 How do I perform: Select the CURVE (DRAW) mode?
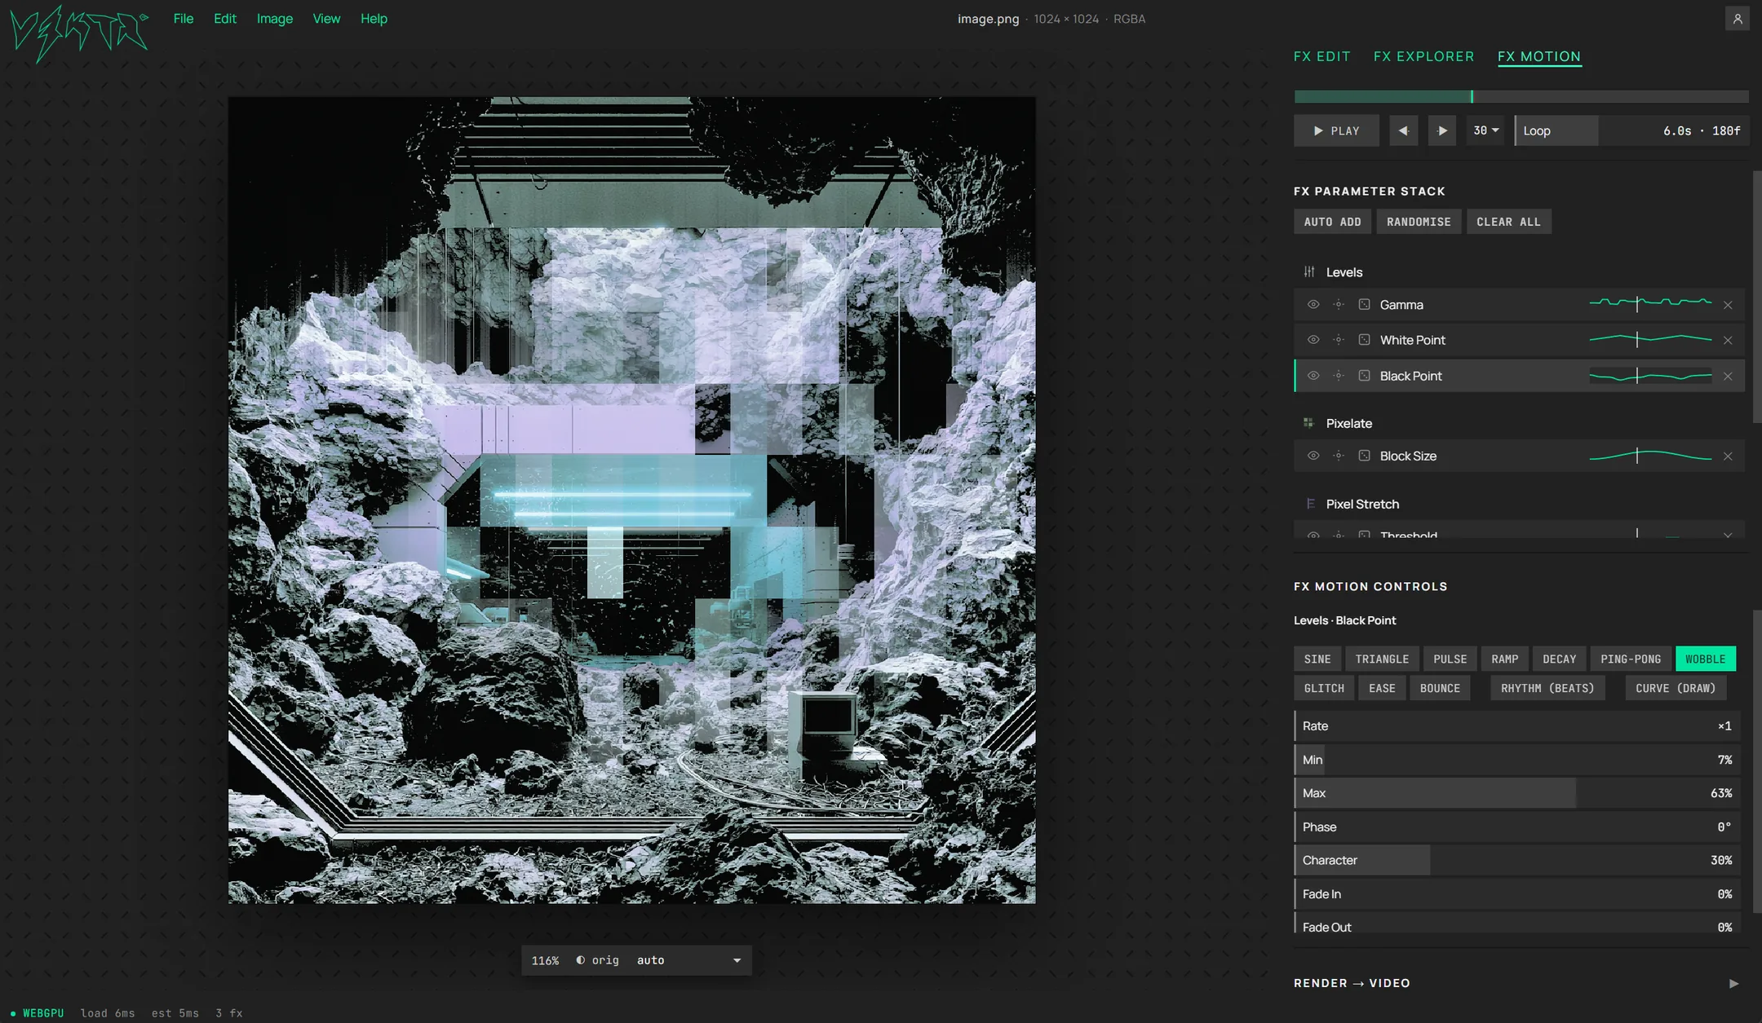(x=1676, y=688)
